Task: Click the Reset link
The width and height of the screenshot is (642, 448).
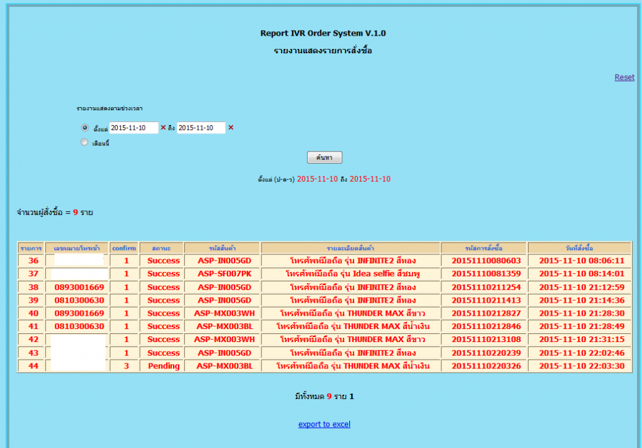Action: coord(624,77)
